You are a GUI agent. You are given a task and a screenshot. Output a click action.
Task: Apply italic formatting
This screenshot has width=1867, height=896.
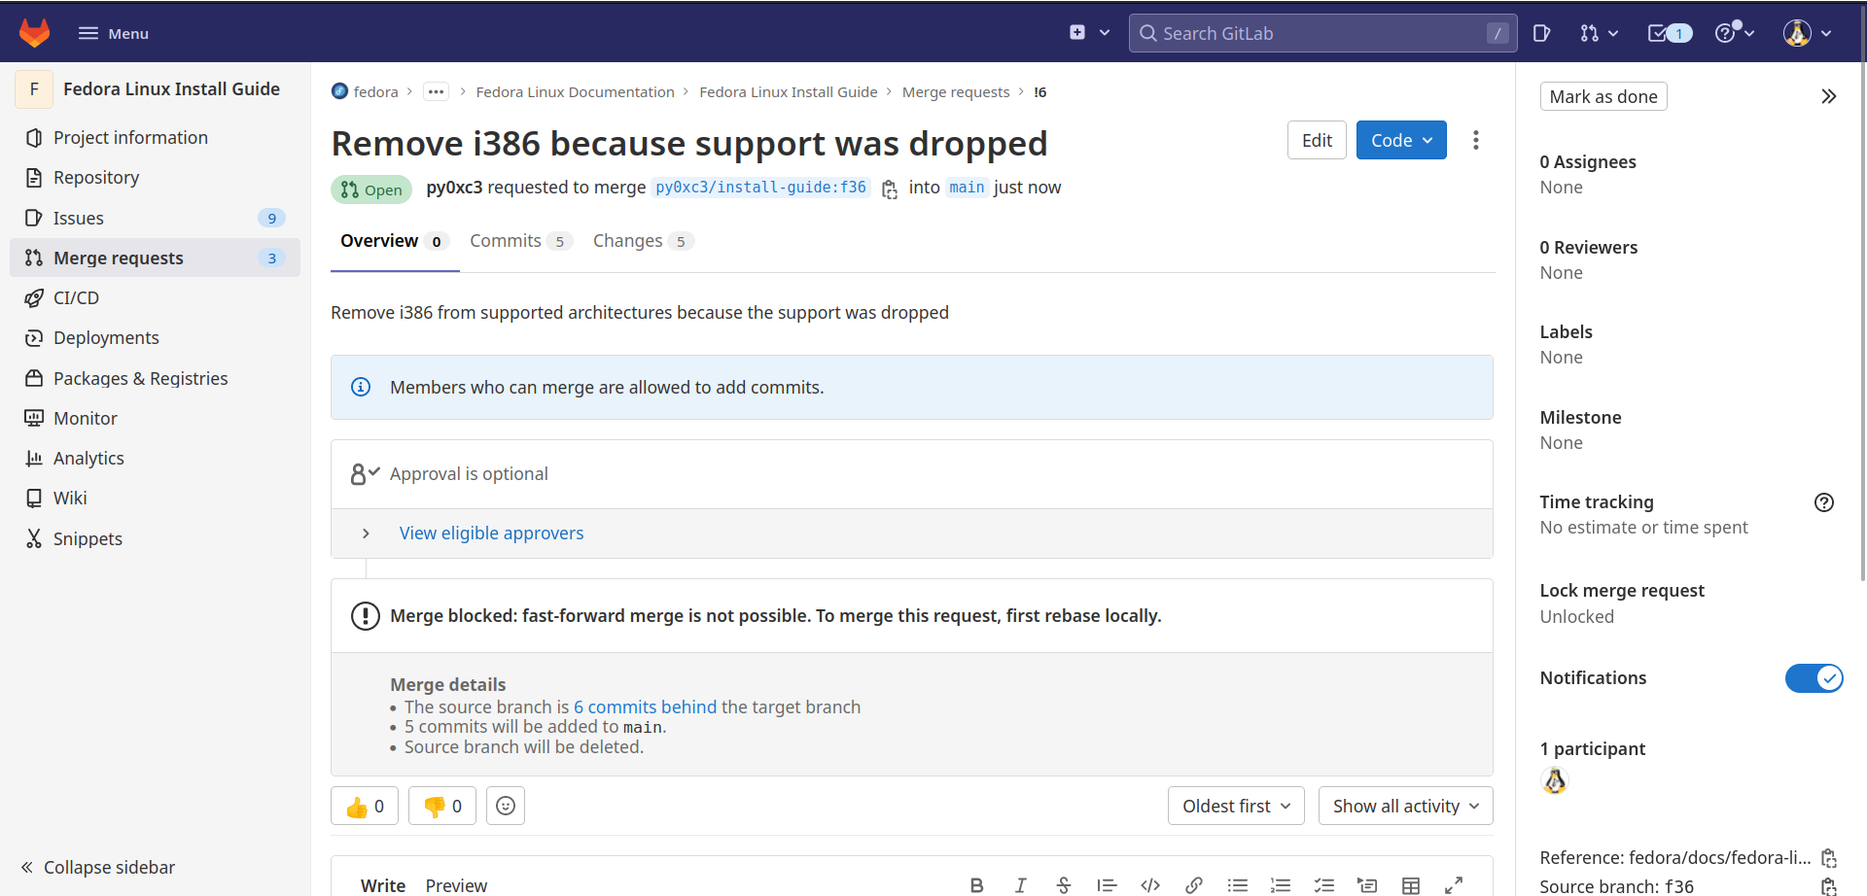pos(1020,885)
